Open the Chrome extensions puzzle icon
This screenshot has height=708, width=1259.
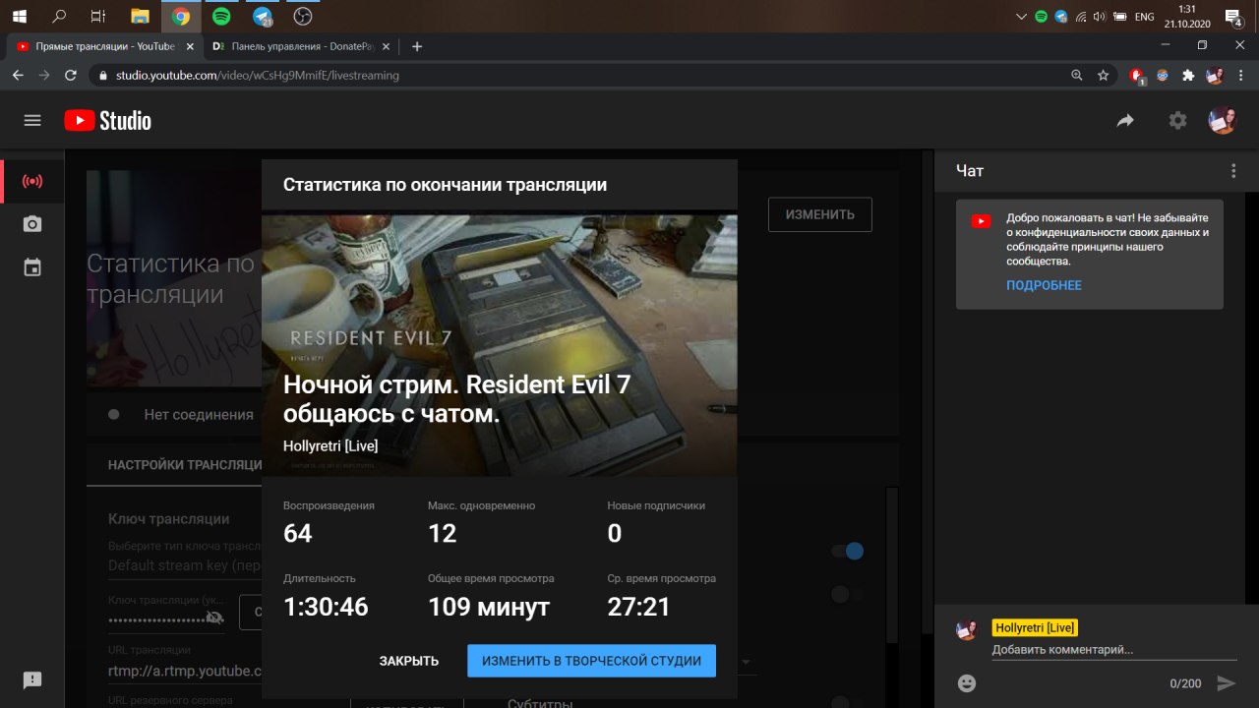click(x=1188, y=75)
